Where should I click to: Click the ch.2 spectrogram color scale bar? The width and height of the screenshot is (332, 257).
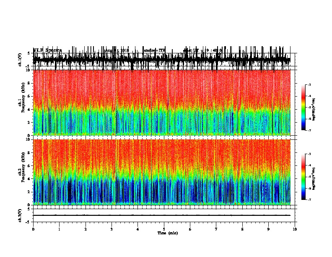(303, 177)
